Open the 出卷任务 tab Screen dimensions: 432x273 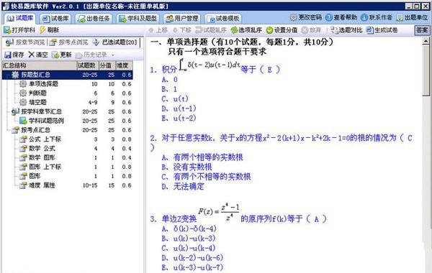tap(94, 19)
